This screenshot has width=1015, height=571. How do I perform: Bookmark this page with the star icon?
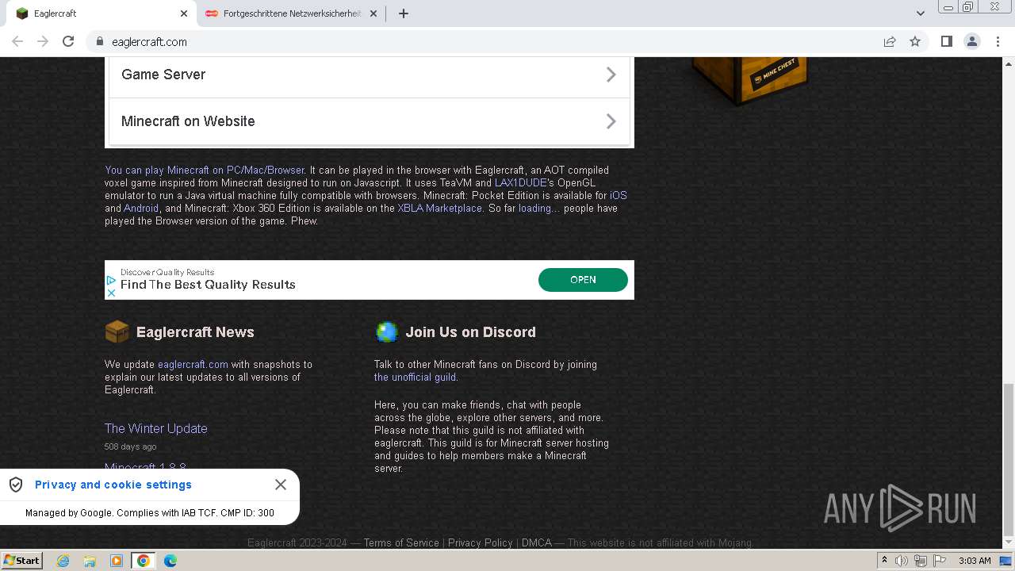(915, 41)
